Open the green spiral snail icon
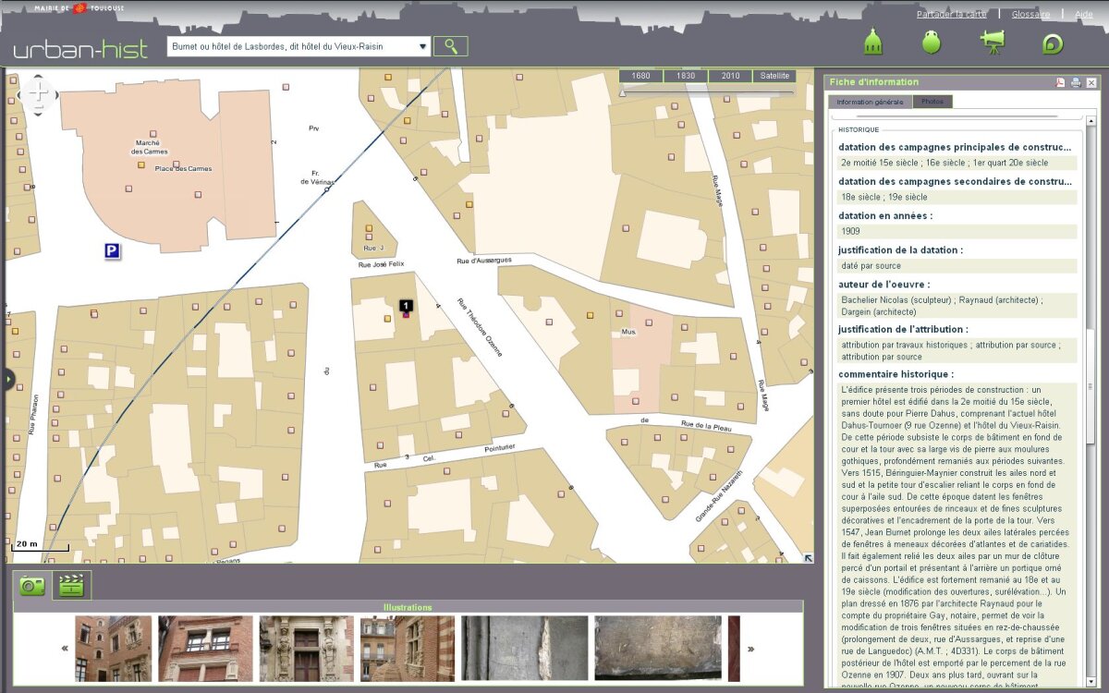Image resolution: width=1109 pixels, height=693 pixels. [1053, 43]
